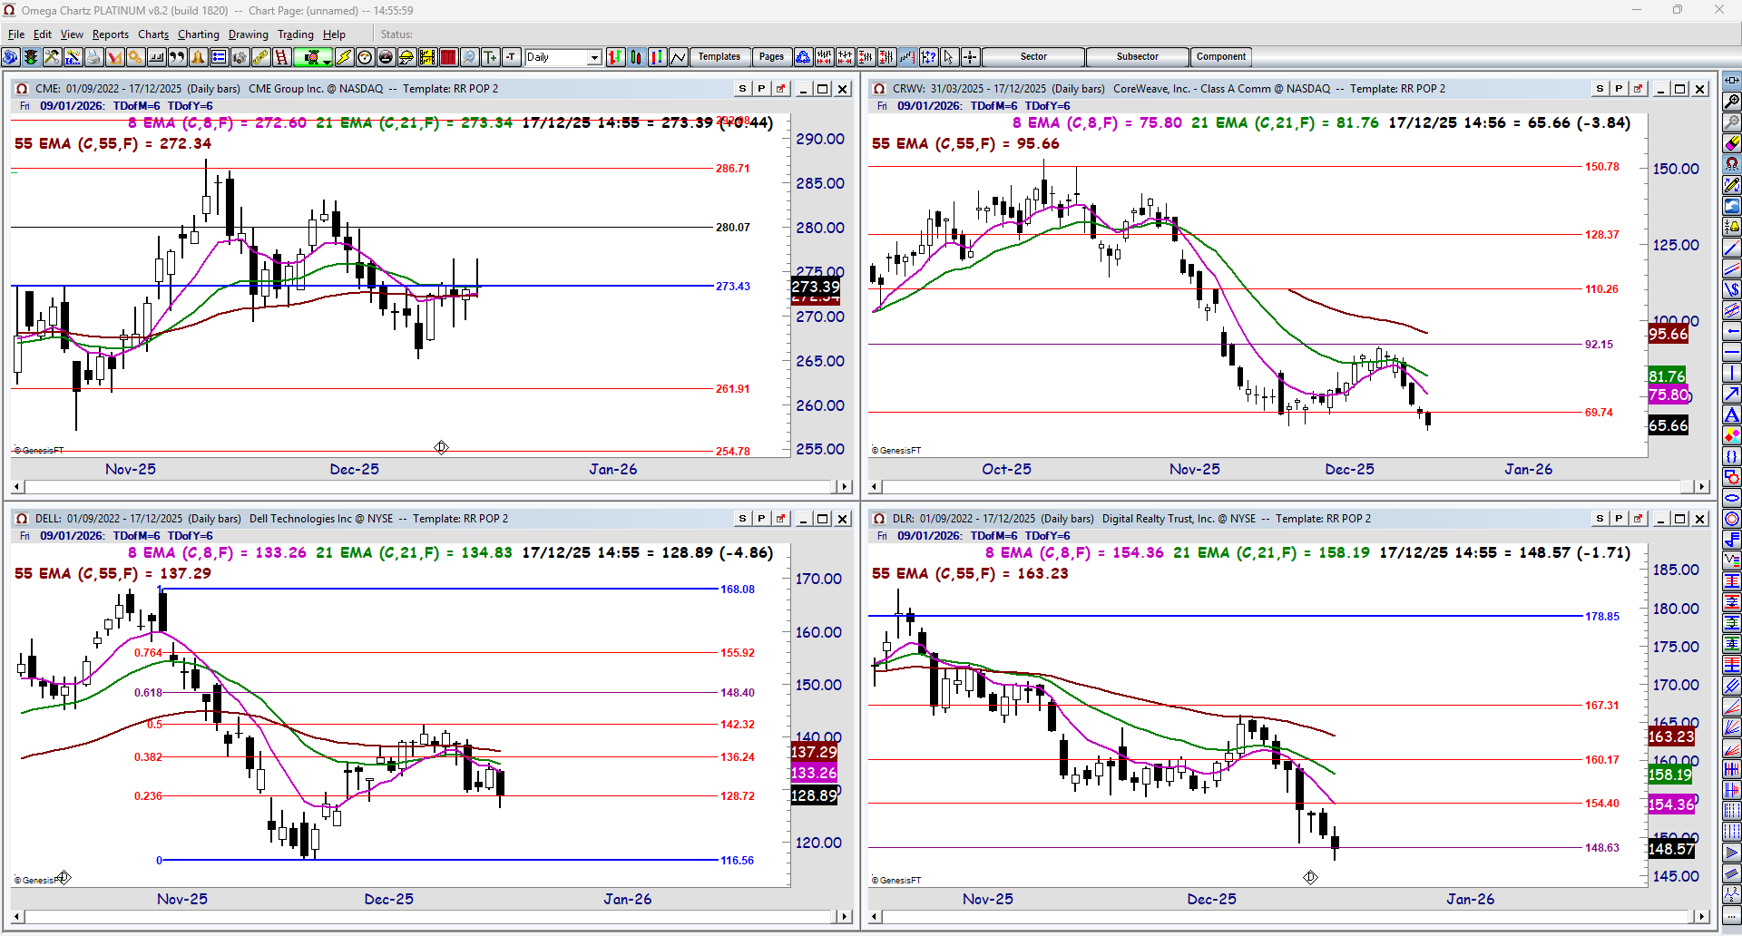Select the pencil drawing tool

1732,185
